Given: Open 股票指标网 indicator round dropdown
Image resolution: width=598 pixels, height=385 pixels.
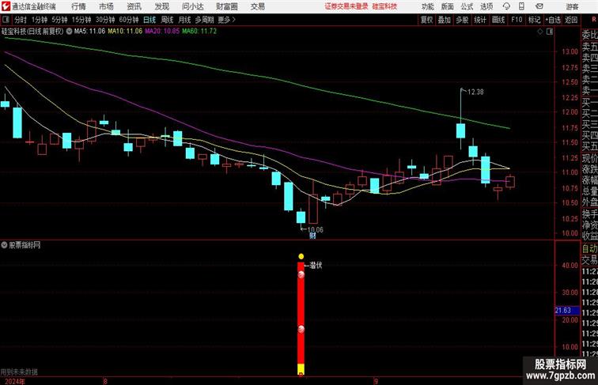Looking at the screenshot, I should (4, 245).
